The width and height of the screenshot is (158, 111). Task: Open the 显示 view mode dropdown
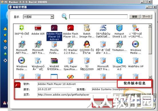coord(52,17)
